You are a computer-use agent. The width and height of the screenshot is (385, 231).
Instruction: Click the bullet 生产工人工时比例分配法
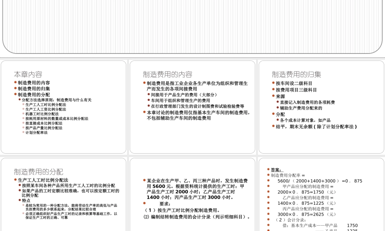click(45, 104)
